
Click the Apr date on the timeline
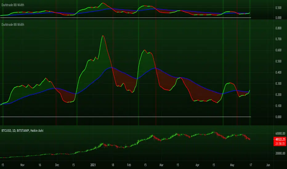(197, 165)
